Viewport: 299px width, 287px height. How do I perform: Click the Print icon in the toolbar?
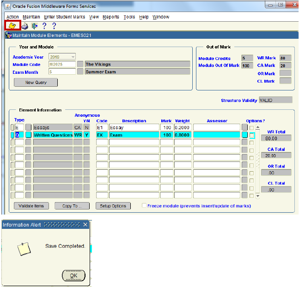point(24,26)
